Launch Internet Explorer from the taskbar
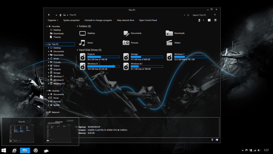This screenshot has width=273, height=154. coord(14,150)
